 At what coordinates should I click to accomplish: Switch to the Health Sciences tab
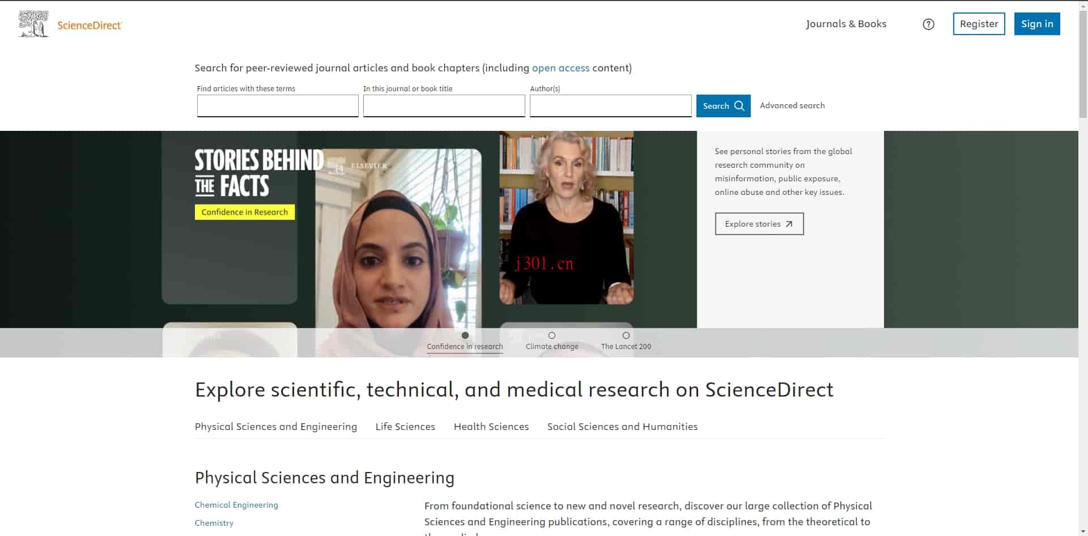[491, 427]
